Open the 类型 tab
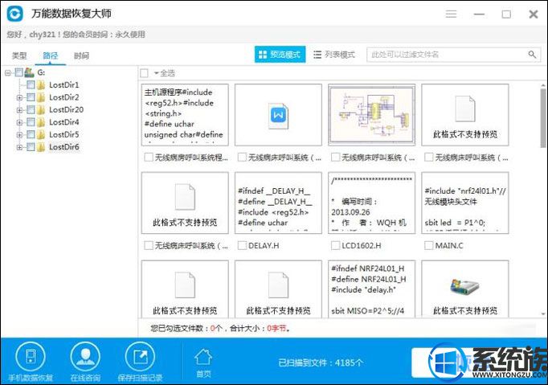Screen dimensions: 548x385 click(x=19, y=55)
